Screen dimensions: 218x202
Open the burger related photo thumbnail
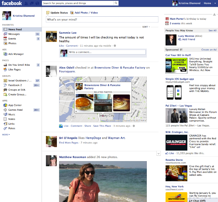(x=84, y=103)
